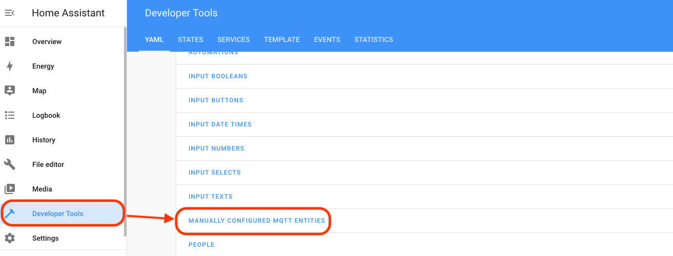Screen dimensions: 673x256
Task: Collapse the sidebar with the menu icon
Action: (x=10, y=13)
